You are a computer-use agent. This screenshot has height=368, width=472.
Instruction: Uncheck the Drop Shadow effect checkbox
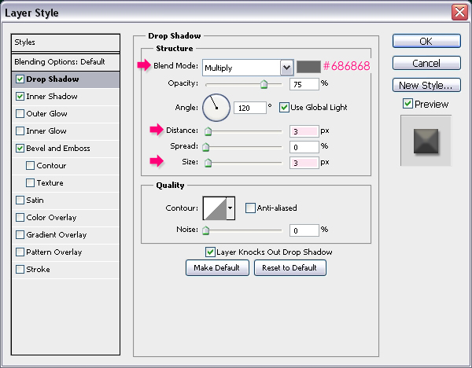[x=20, y=79]
